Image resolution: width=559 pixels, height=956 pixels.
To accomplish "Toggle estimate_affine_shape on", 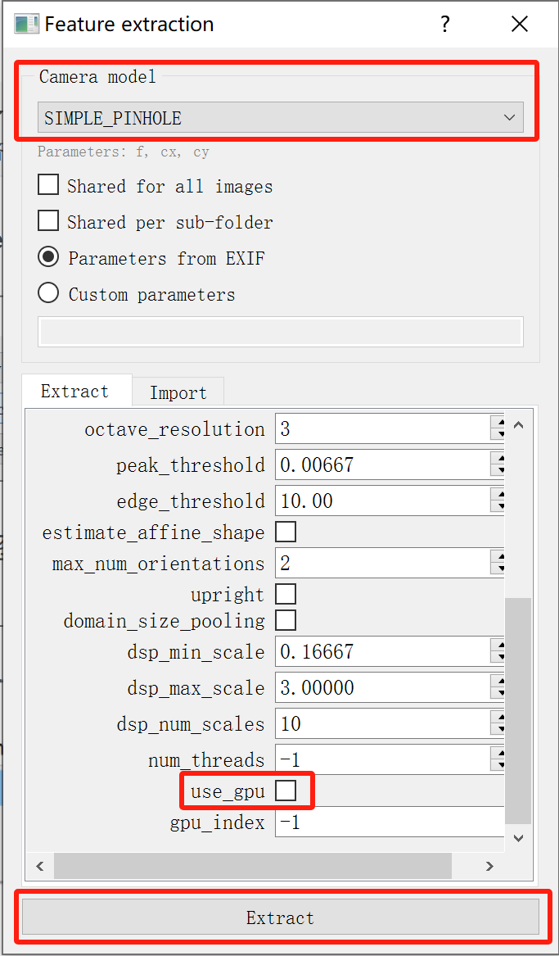I will [286, 531].
